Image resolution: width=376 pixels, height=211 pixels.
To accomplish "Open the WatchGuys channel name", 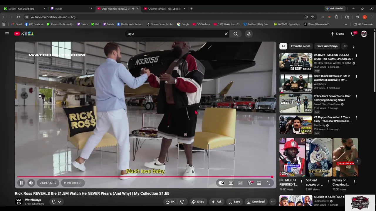I will [33, 200].
